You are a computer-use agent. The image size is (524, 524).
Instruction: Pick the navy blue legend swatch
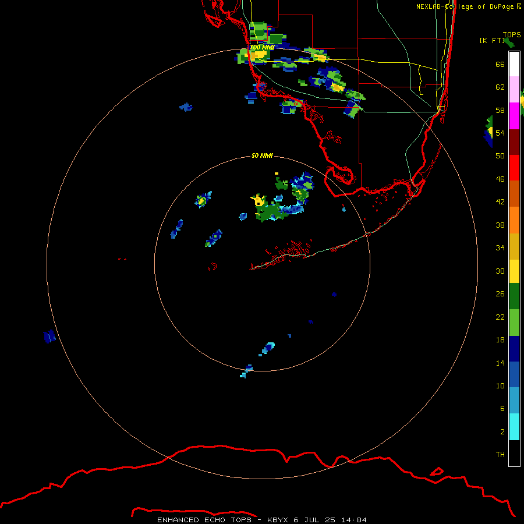[514, 349]
